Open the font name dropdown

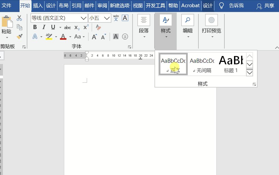click(x=83, y=18)
